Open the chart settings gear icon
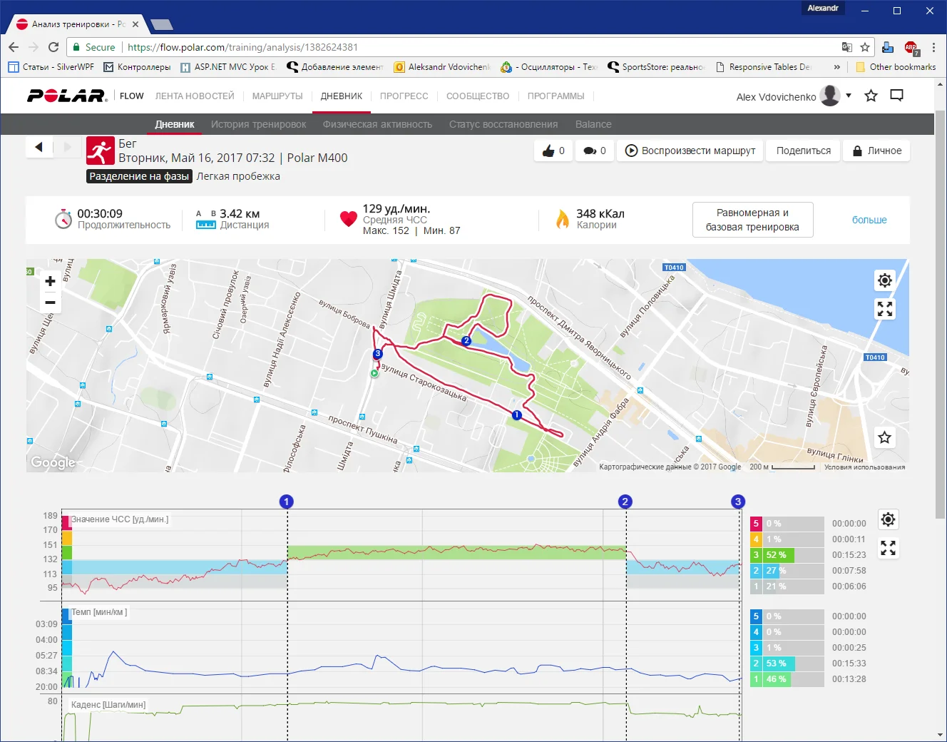Screen dimensions: 947x742 pos(888,519)
